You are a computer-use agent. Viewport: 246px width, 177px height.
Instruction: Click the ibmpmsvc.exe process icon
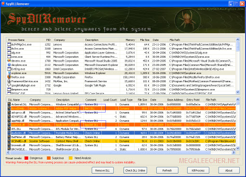pyautogui.click(x=9, y=89)
